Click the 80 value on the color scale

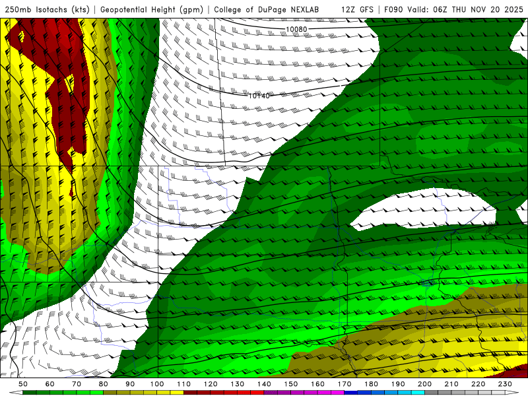tap(104, 384)
